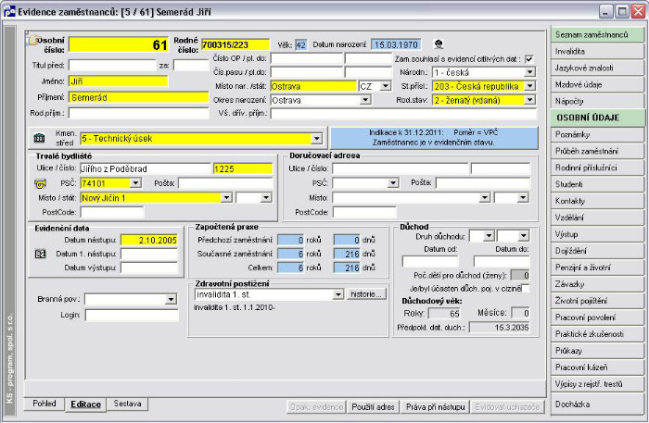649x423 pixels.
Task: Switch to the Pohled tab
Action: 45,404
